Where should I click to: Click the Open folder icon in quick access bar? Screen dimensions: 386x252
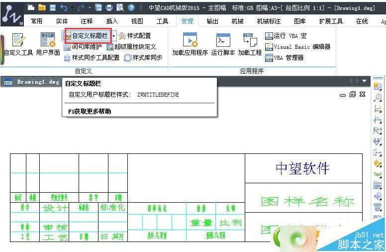[42, 7]
